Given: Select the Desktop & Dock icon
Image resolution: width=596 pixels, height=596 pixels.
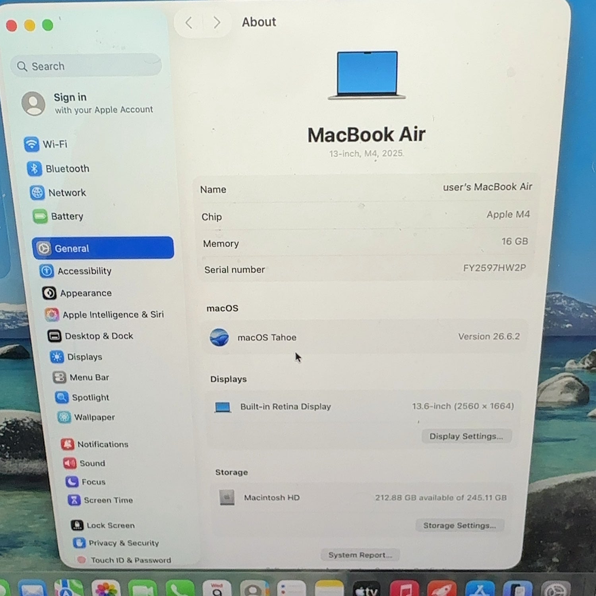Looking at the screenshot, I should point(54,336).
